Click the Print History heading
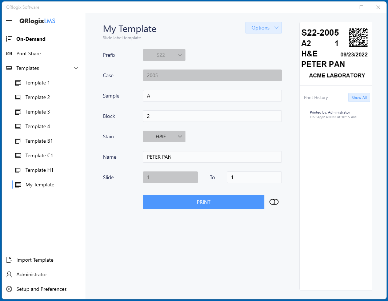Screen dimensions: 388x301 [316, 98]
